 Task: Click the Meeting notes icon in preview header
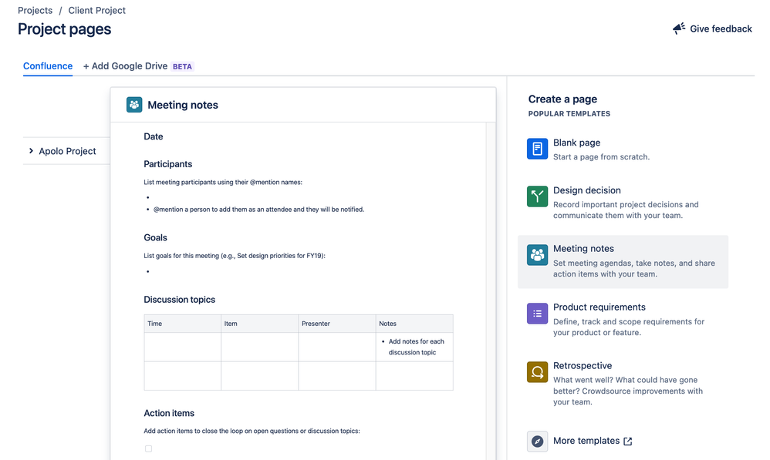134,104
